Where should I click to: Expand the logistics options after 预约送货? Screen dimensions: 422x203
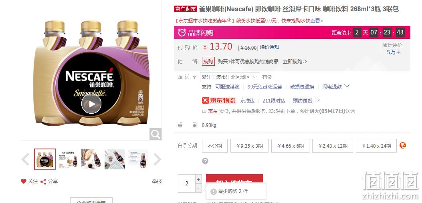pos(317,100)
